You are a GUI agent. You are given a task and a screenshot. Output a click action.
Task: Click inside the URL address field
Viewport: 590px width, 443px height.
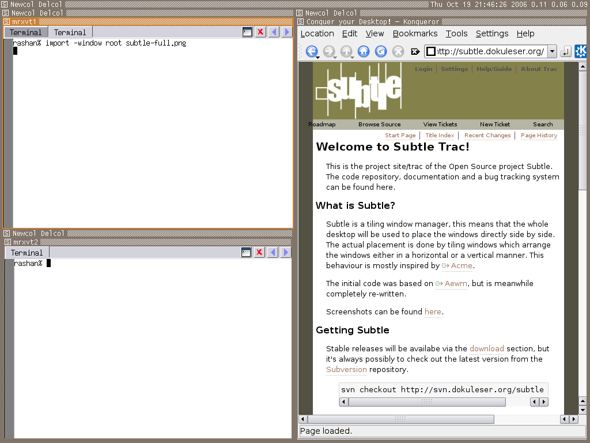(x=490, y=51)
